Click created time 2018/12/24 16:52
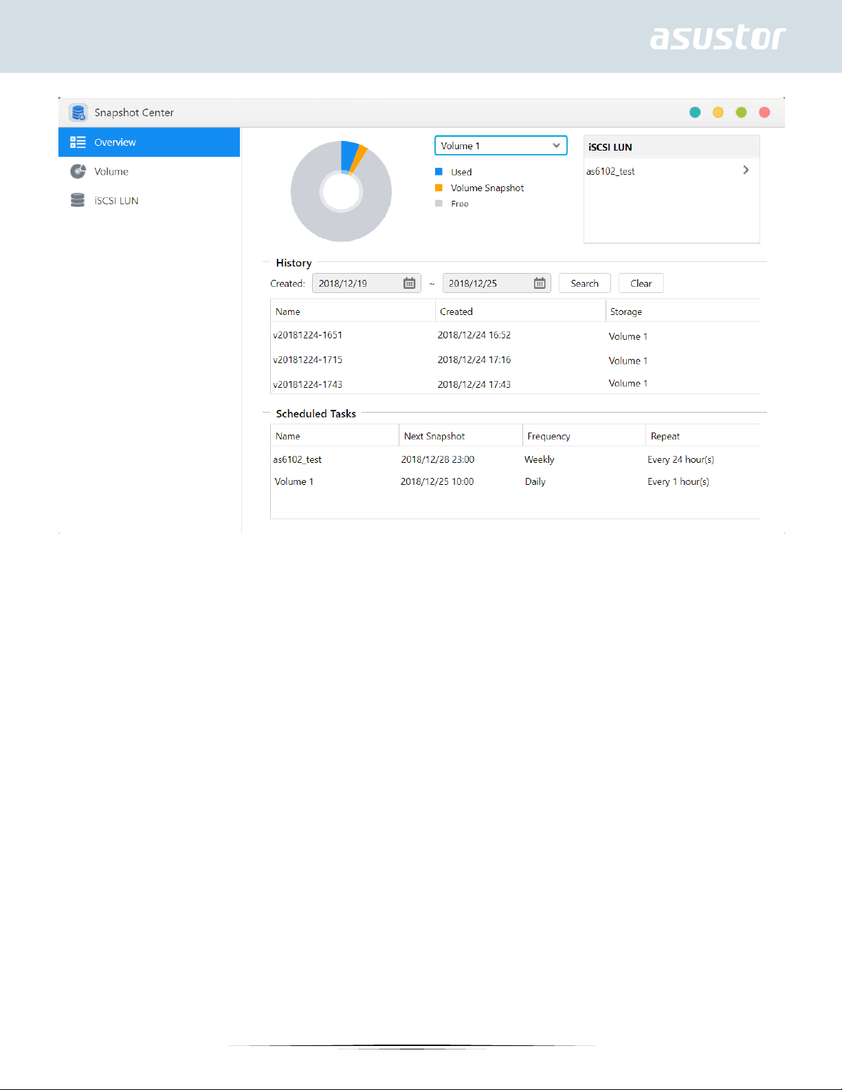Viewport: 842px width, 1090px height. 474,335
